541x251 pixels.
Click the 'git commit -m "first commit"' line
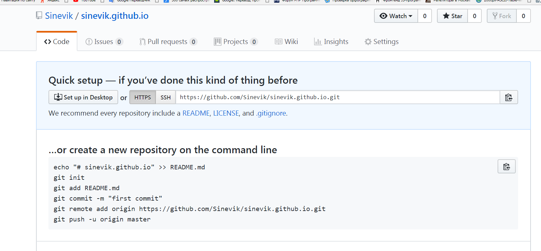[x=108, y=199]
